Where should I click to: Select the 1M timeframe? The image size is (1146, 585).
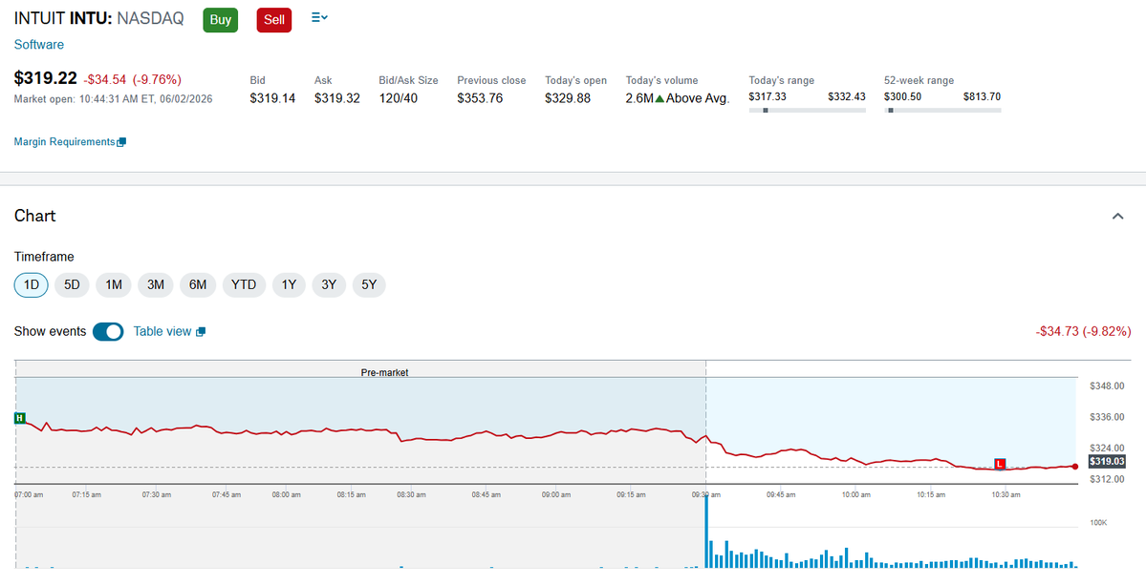(x=114, y=285)
